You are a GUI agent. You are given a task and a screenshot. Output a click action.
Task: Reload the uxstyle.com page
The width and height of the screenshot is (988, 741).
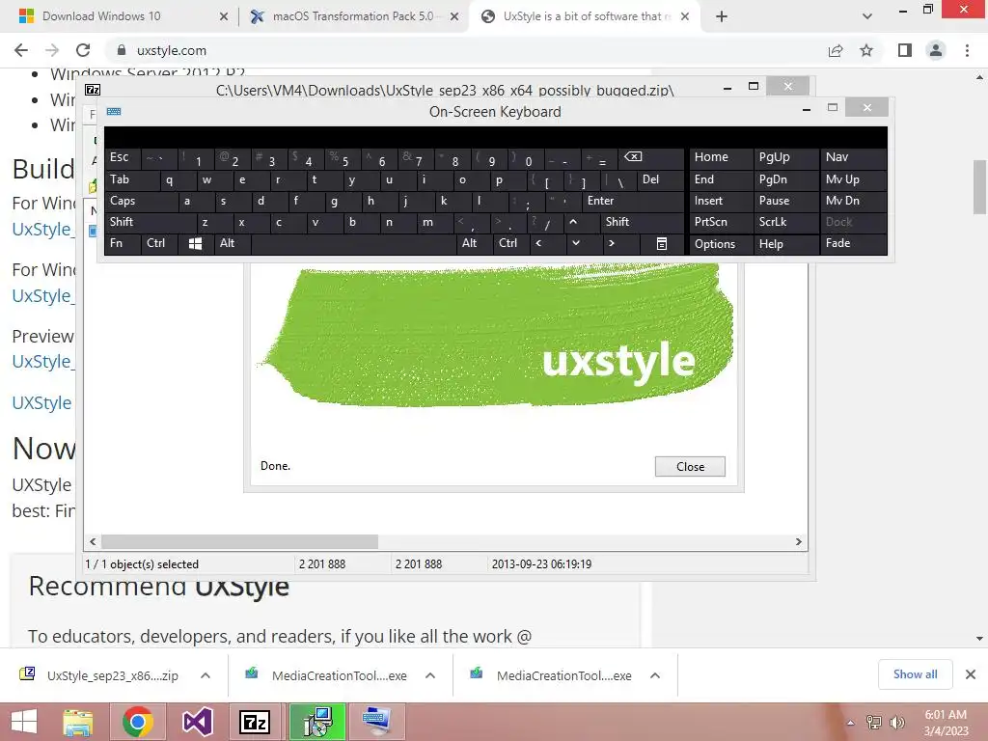click(x=83, y=50)
